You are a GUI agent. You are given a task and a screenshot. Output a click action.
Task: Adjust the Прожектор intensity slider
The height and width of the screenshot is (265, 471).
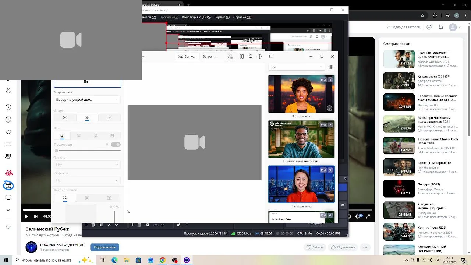(x=87, y=151)
